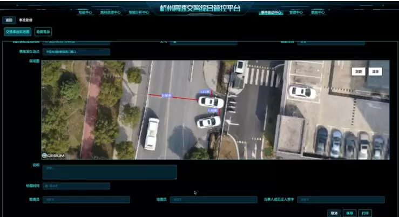Click the 测距 measure distance tool
Image resolution: width=399 pixels, height=217 pixels.
(359, 71)
